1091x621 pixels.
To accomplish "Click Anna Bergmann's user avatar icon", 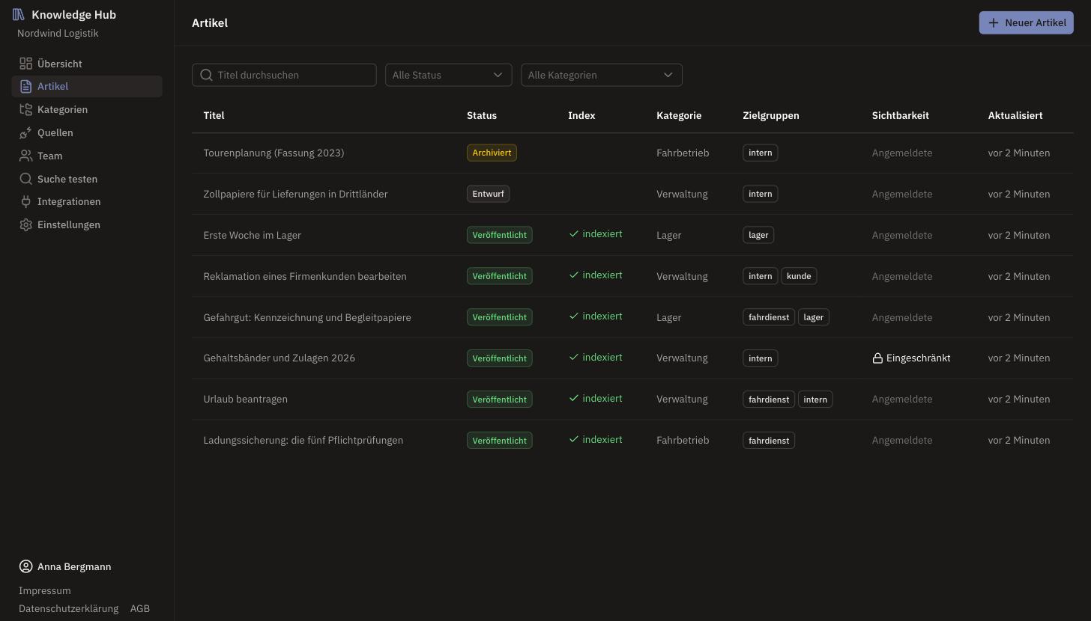I will point(25,566).
